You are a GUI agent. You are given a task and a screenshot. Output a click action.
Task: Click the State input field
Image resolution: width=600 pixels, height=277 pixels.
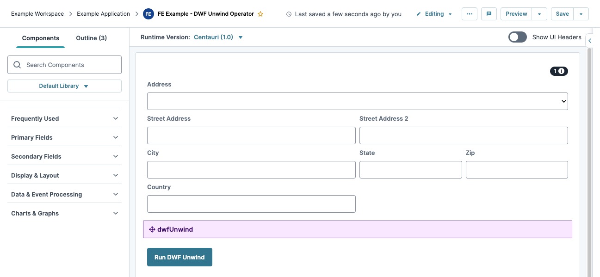411,170
